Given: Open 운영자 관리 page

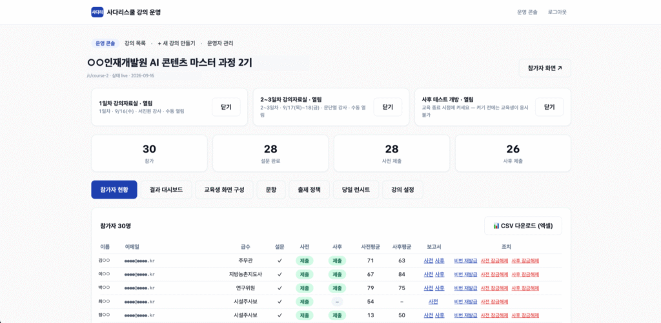Looking at the screenshot, I should point(220,43).
